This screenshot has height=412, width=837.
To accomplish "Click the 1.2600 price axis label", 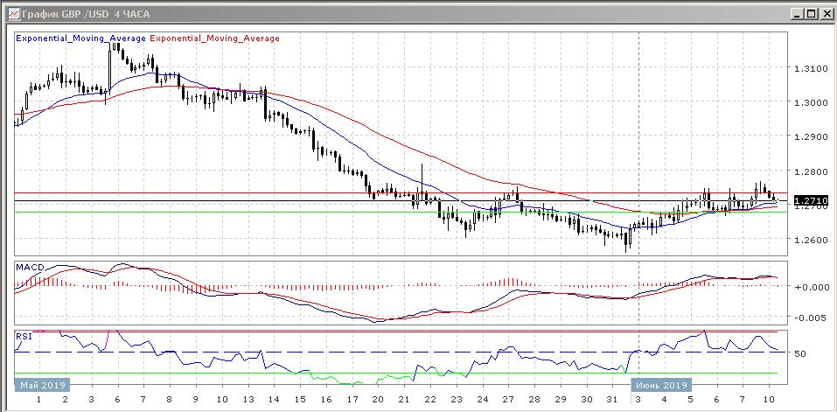I will (x=809, y=241).
